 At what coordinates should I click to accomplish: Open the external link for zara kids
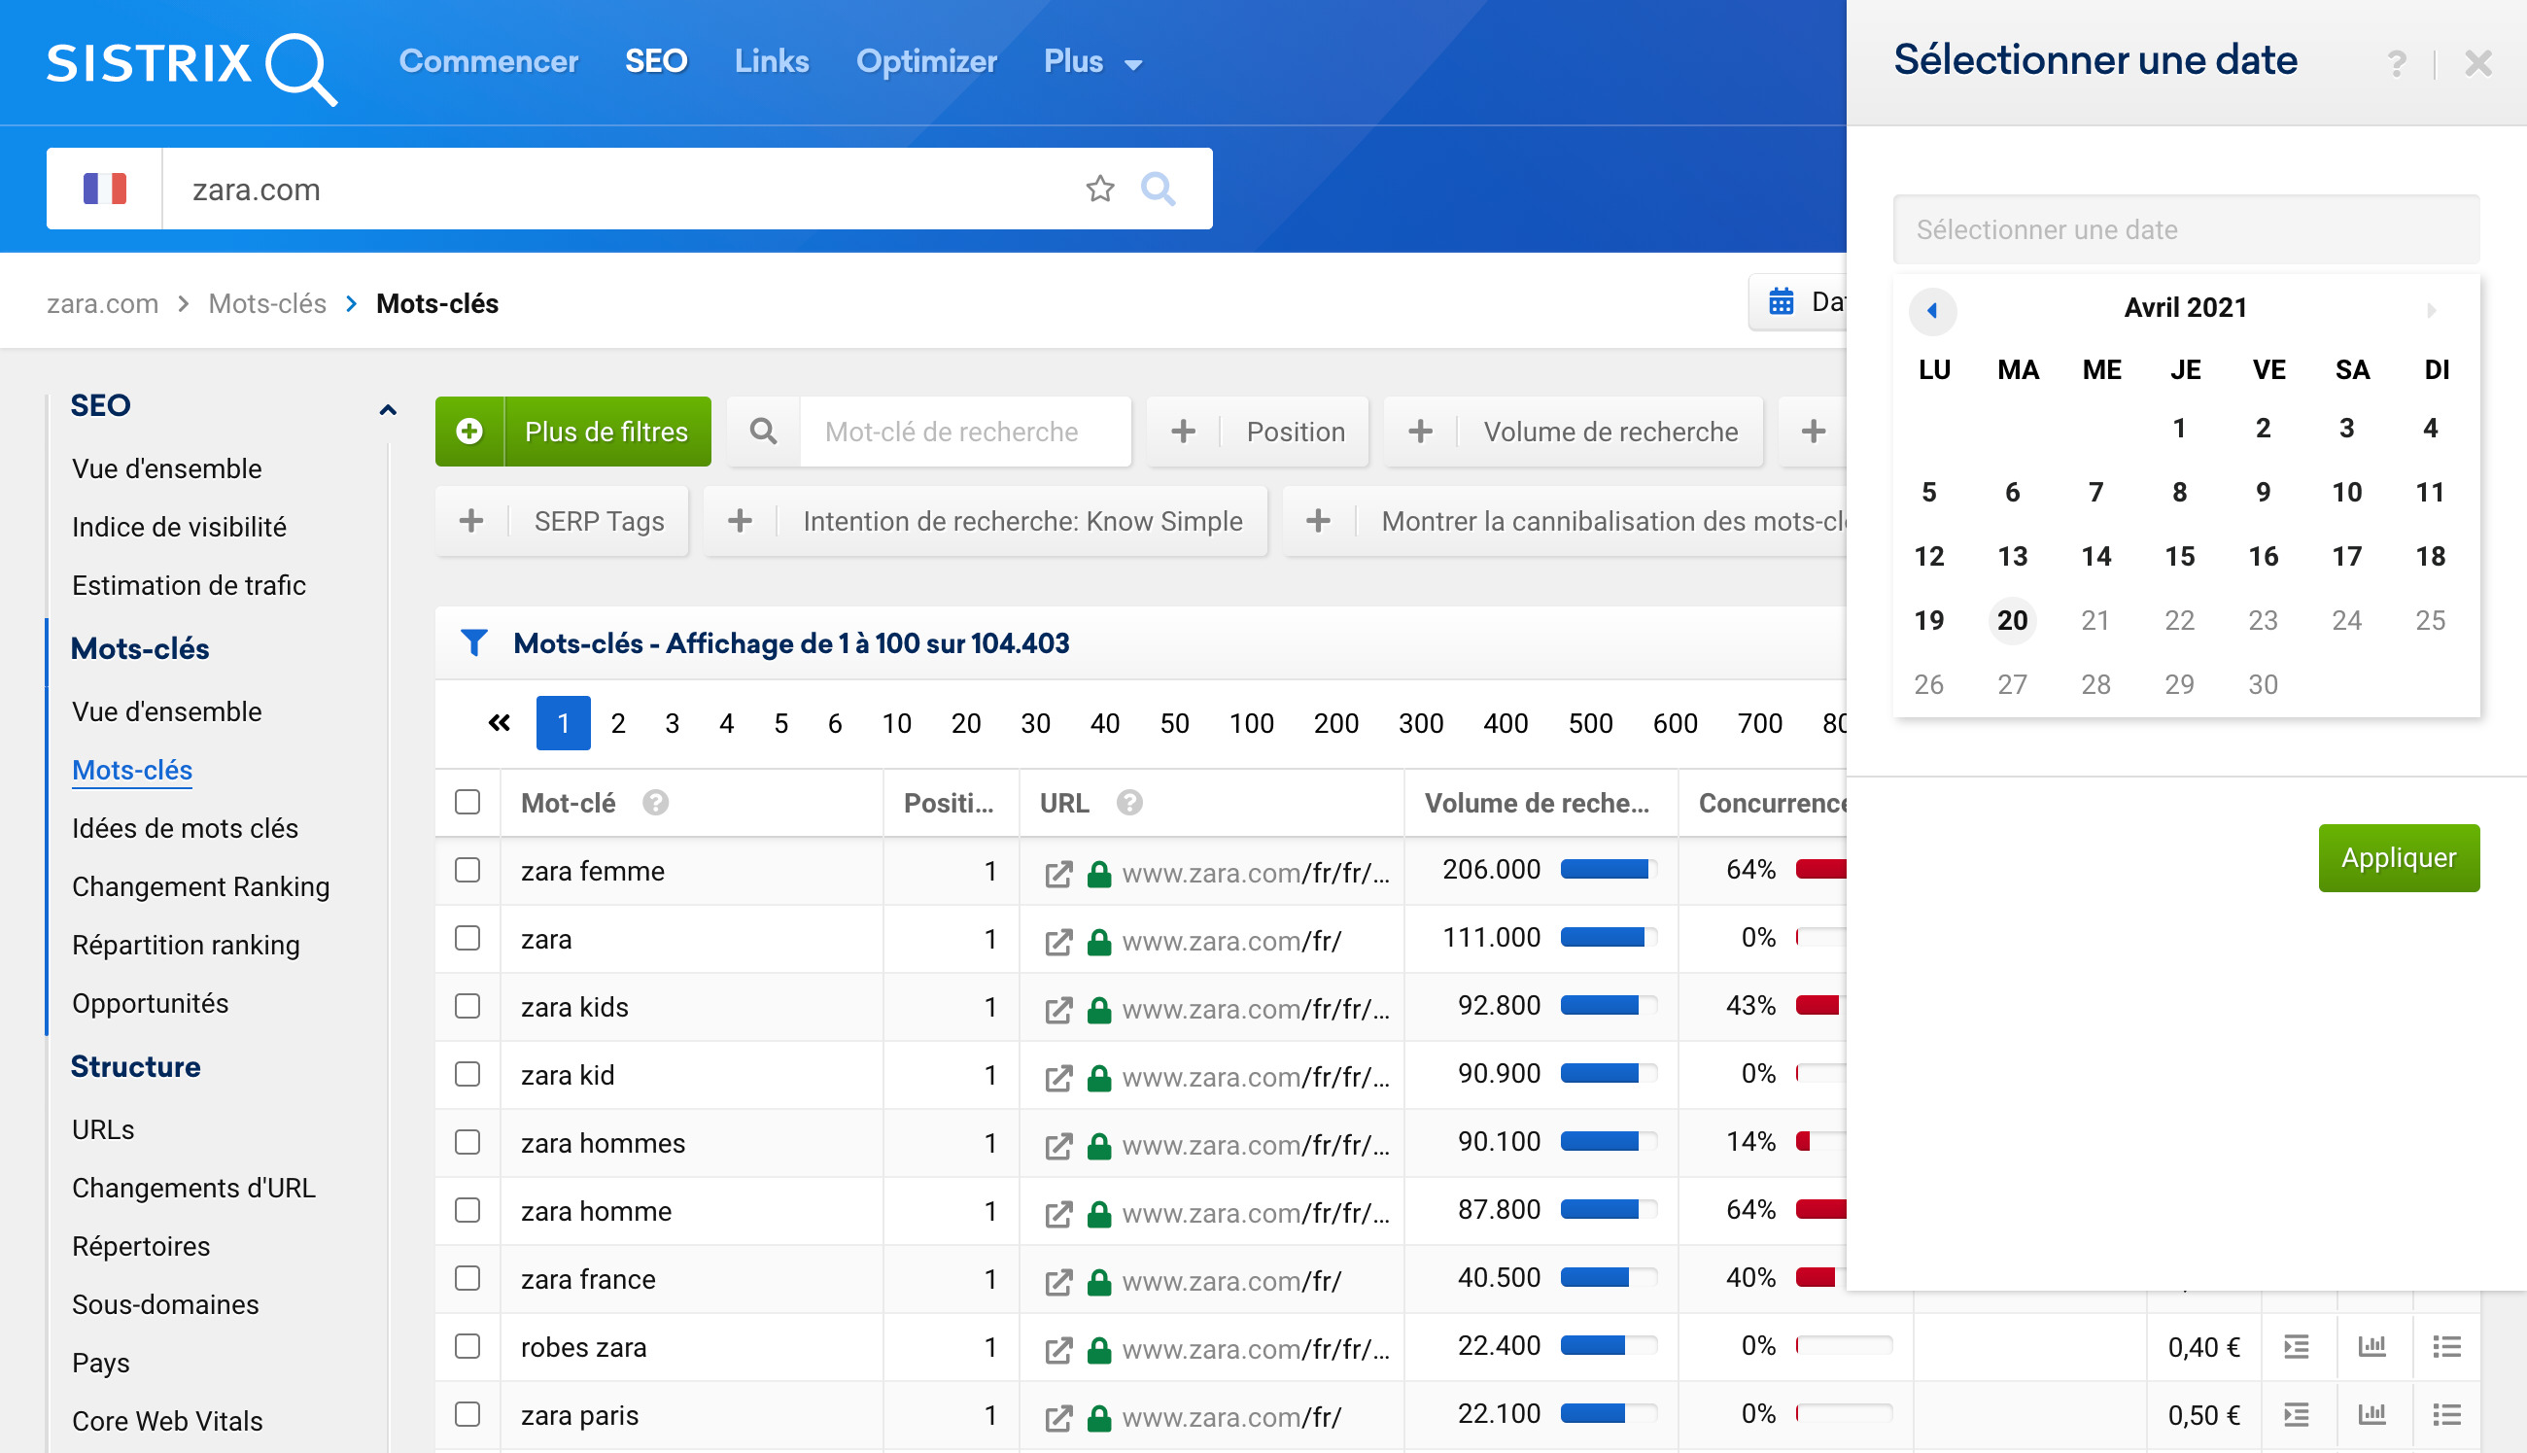click(1058, 1009)
